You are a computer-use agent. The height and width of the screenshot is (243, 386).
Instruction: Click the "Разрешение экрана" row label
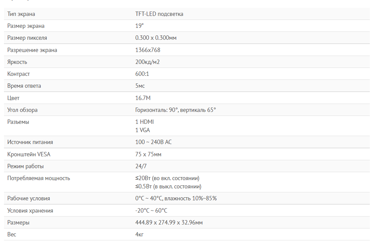(x=32, y=50)
